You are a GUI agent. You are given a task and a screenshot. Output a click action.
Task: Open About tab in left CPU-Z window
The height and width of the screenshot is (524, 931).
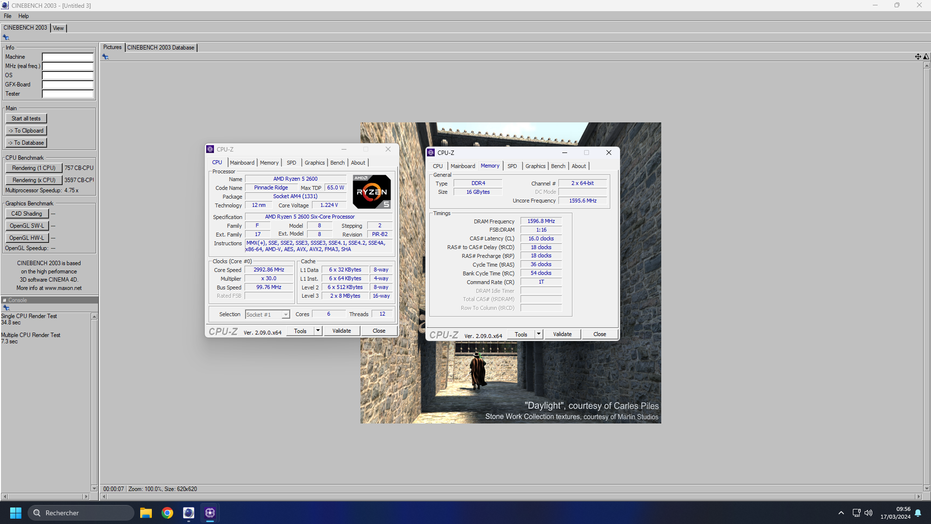(x=358, y=163)
